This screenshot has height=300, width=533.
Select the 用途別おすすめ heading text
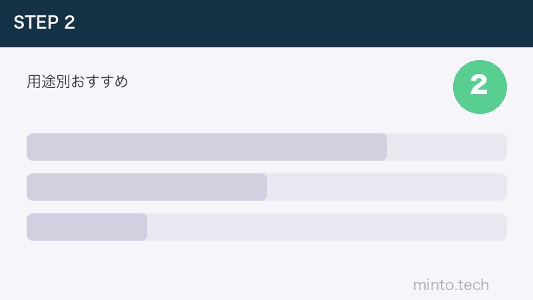(x=77, y=82)
